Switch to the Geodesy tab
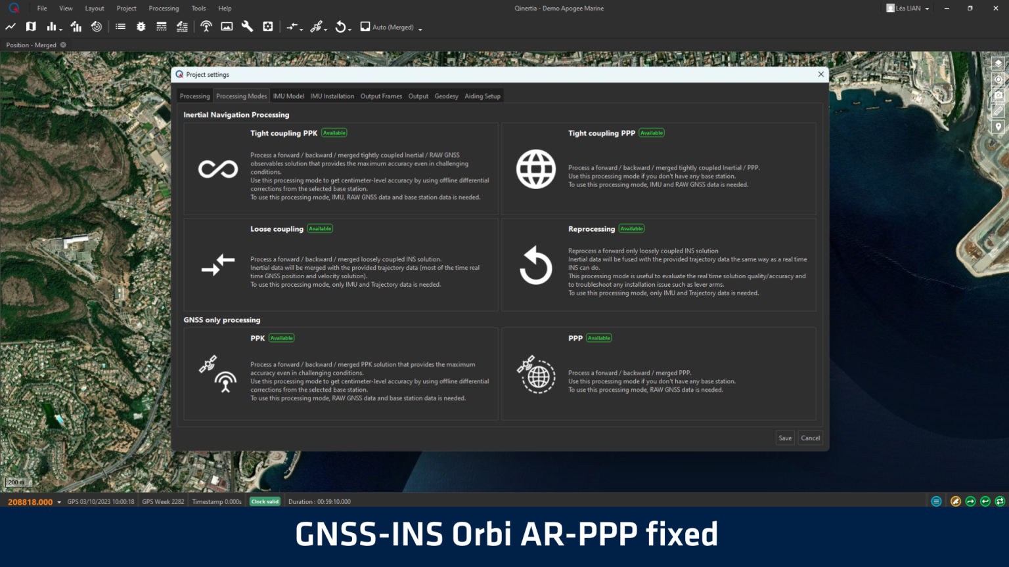Image resolution: width=1009 pixels, height=567 pixels. 446,96
